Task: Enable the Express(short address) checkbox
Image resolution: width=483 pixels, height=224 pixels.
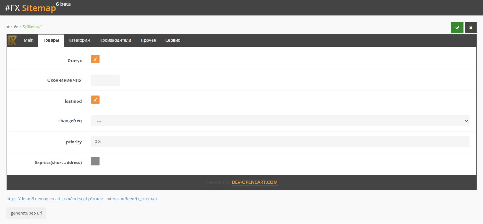Action: tap(95, 161)
